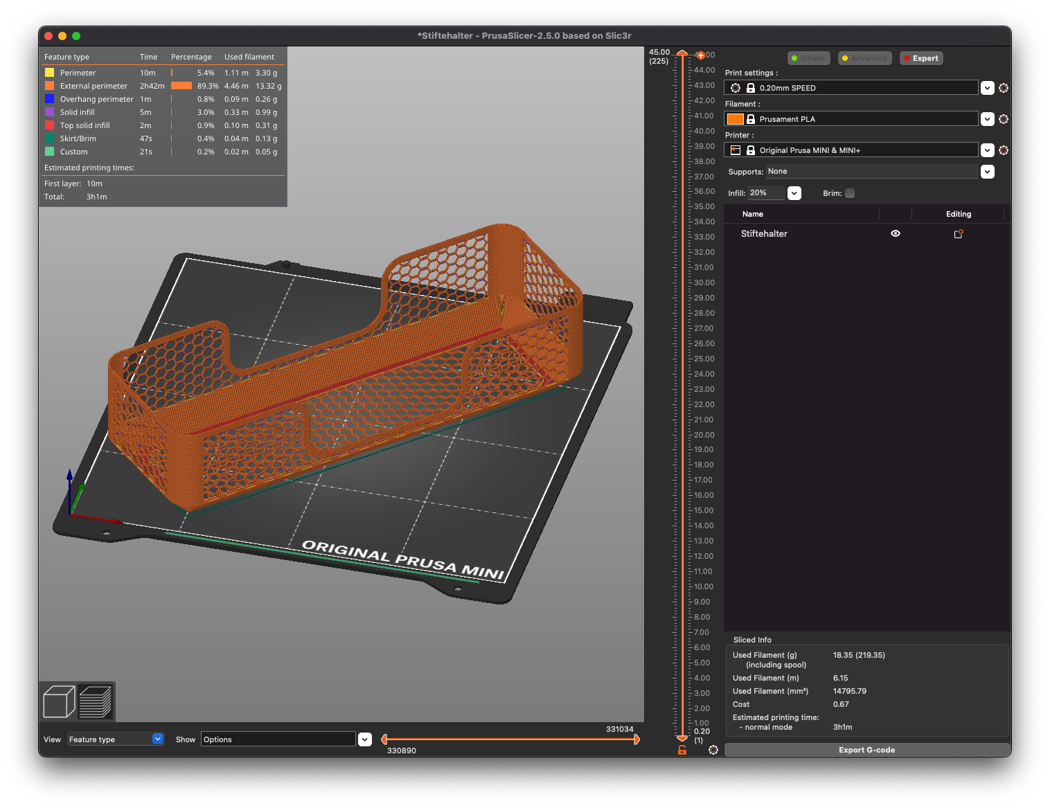Switch to Advanced mode

(864, 58)
